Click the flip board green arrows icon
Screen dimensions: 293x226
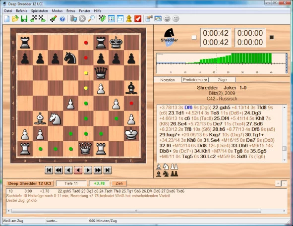102,19
